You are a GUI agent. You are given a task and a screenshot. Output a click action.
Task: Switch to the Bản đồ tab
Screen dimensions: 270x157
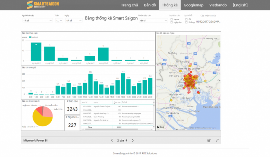(150, 5)
